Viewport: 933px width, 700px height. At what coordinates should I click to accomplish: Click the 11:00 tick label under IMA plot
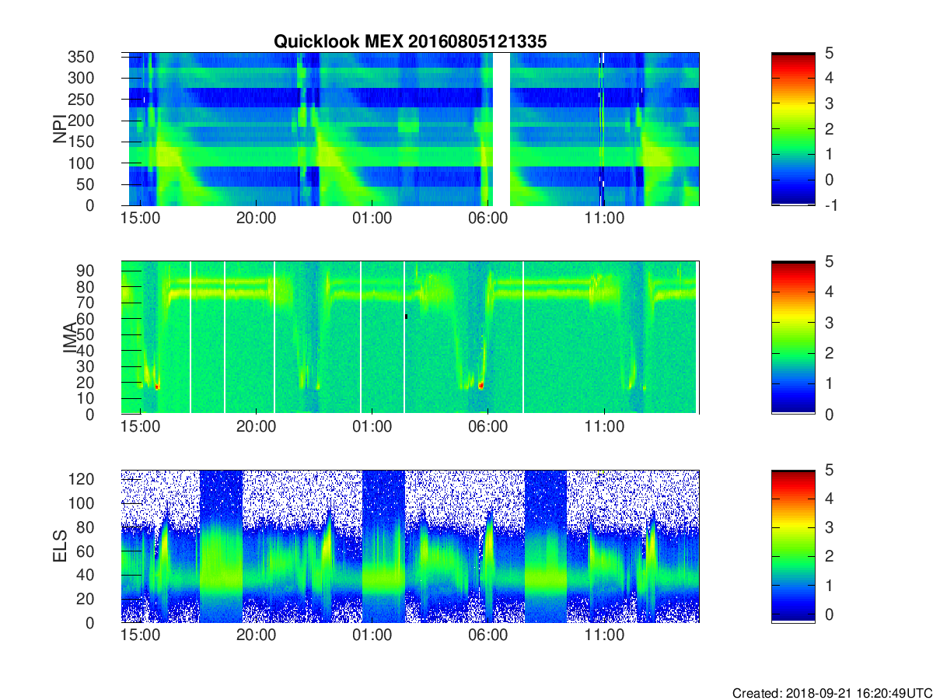point(603,428)
